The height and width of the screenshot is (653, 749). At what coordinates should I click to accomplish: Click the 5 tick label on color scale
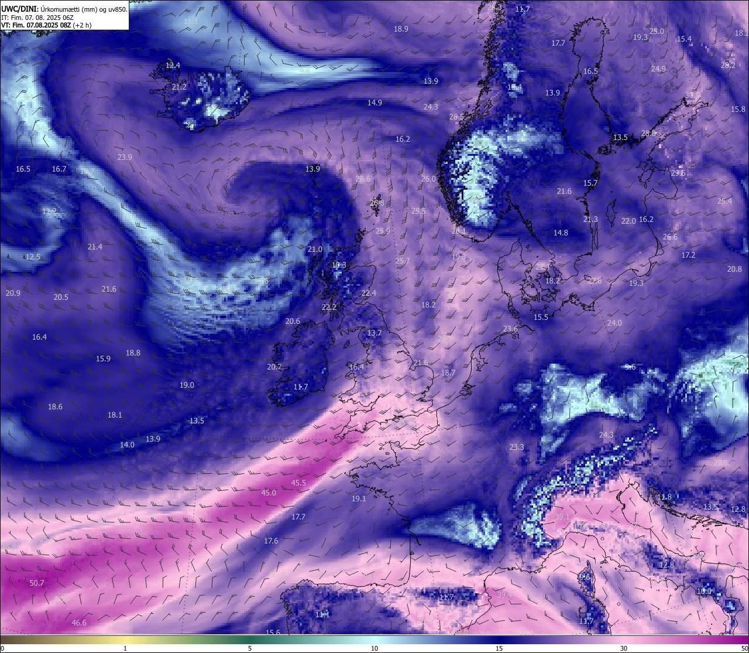[250, 649]
